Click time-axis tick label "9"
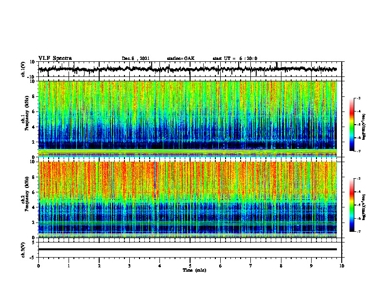The height and width of the screenshot is (298, 385). (x=311, y=266)
